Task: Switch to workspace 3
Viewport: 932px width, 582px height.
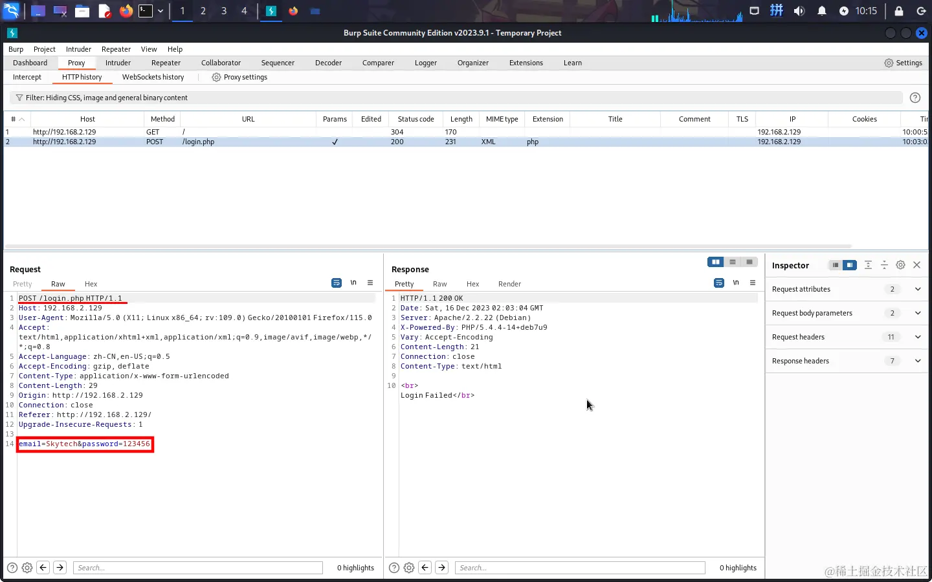Action: tap(224, 11)
